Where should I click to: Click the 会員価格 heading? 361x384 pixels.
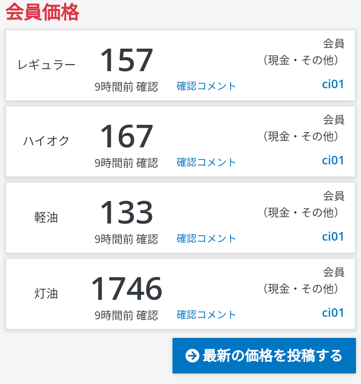click(x=43, y=12)
